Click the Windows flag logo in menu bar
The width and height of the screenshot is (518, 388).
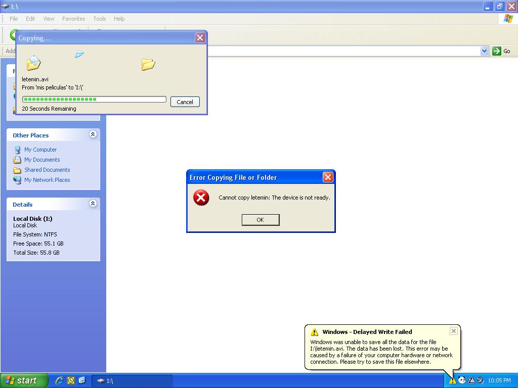508,19
